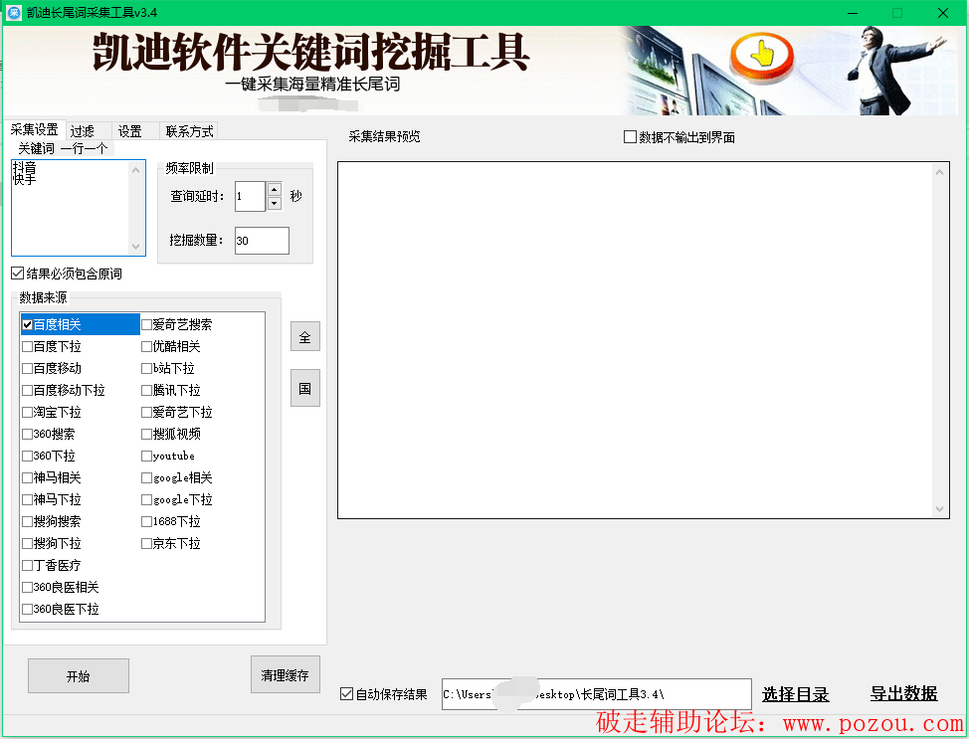Screen dimensions: 969x739
Task: Click the 查询延时 value field
Action: [251, 197]
